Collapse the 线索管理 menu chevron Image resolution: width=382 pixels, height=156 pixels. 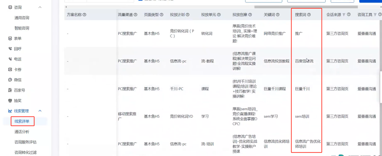tap(40, 111)
